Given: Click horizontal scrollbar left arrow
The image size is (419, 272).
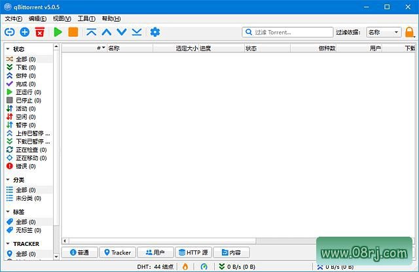Looking at the screenshot, I should point(65,241).
